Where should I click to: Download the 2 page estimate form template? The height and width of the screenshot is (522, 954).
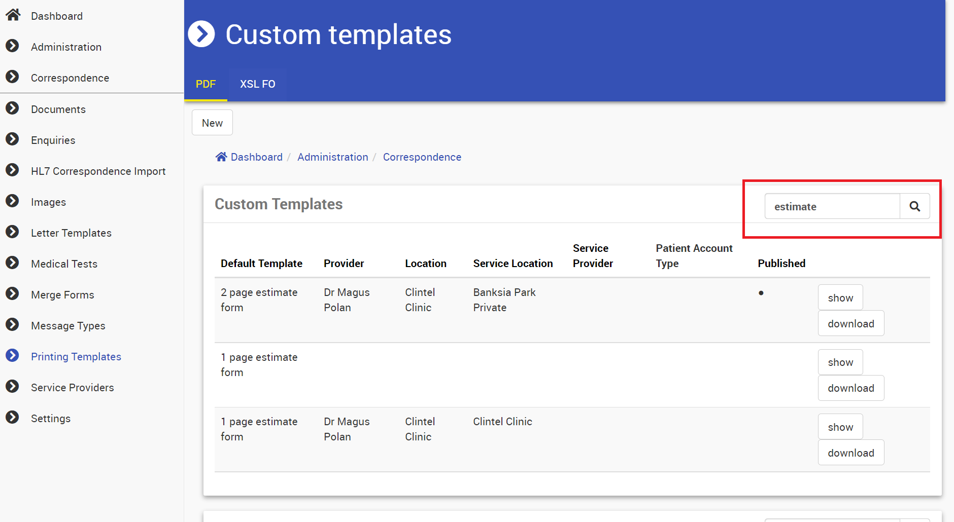click(x=851, y=323)
